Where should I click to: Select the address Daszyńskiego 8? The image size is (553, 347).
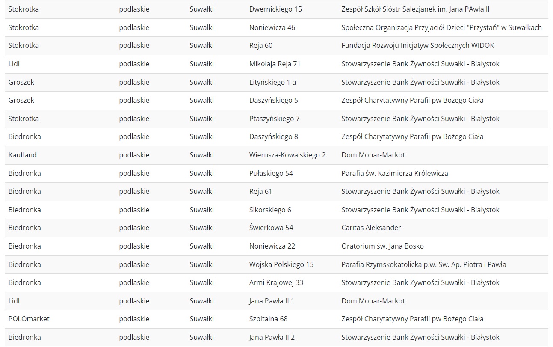[274, 136]
